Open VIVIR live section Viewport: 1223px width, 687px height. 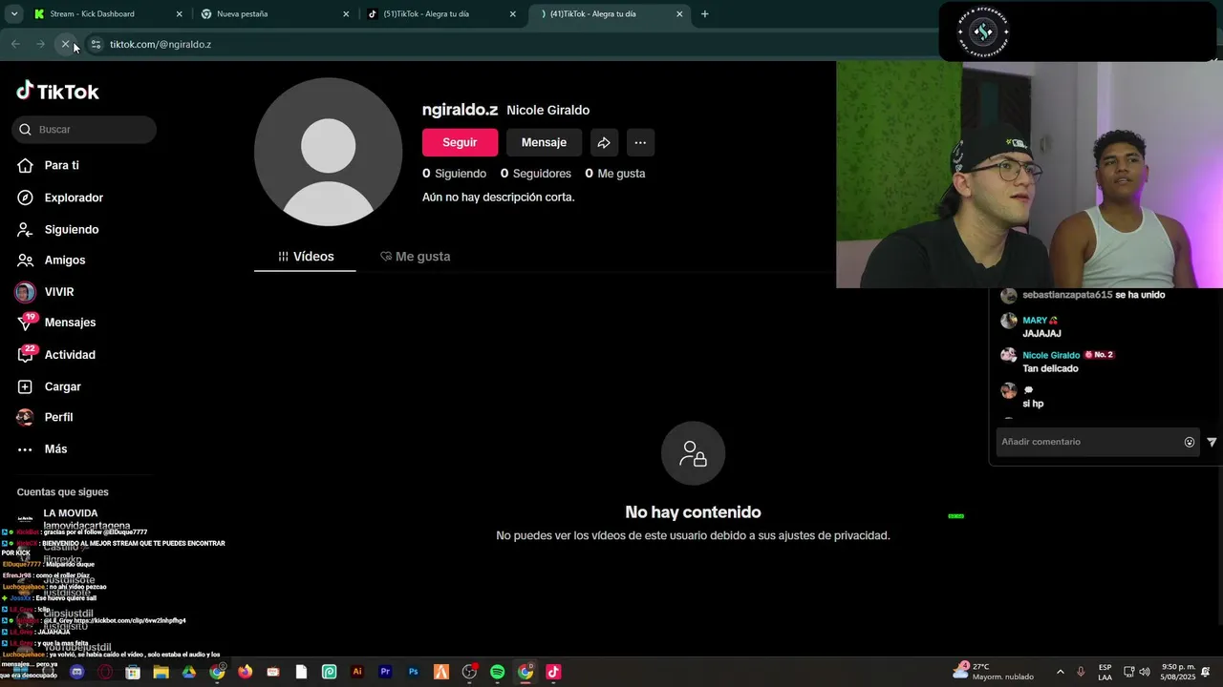pos(45,292)
